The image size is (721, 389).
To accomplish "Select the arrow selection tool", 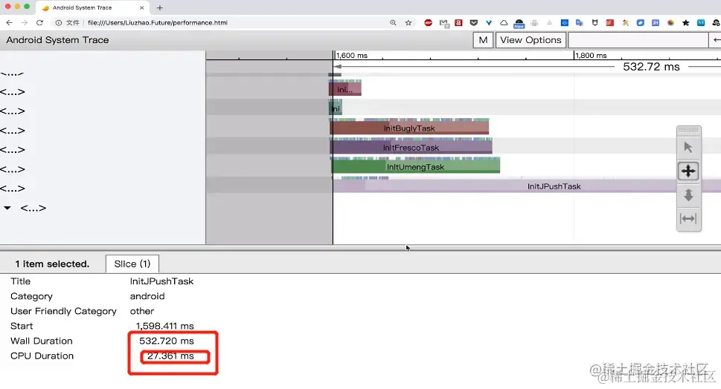I will point(688,148).
